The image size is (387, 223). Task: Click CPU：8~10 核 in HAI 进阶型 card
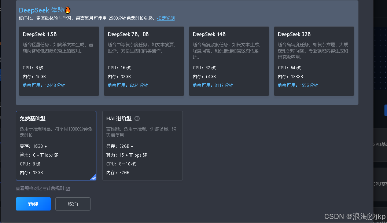[121, 164]
